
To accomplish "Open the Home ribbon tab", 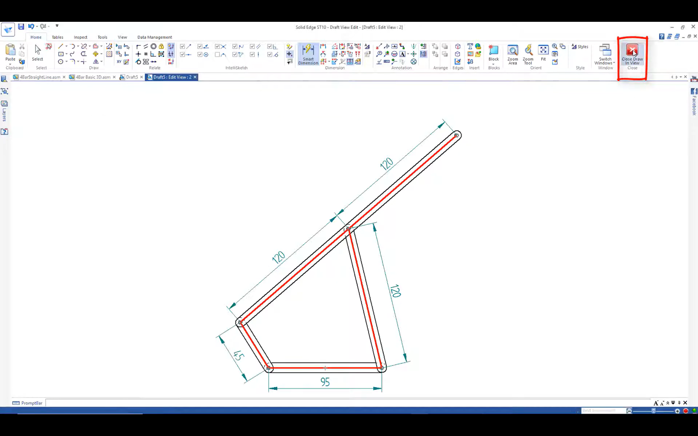I will point(36,37).
